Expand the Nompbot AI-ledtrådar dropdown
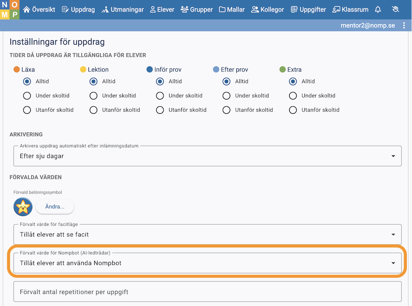The width and height of the screenshot is (412, 306). click(x=207, y=263)
